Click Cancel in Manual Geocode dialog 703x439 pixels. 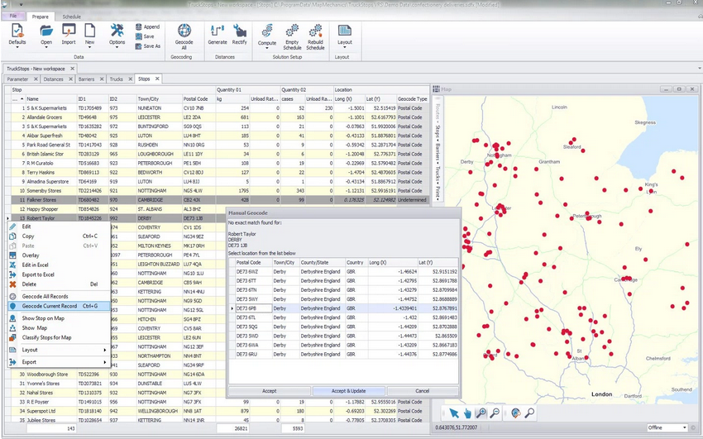point(422,391)
